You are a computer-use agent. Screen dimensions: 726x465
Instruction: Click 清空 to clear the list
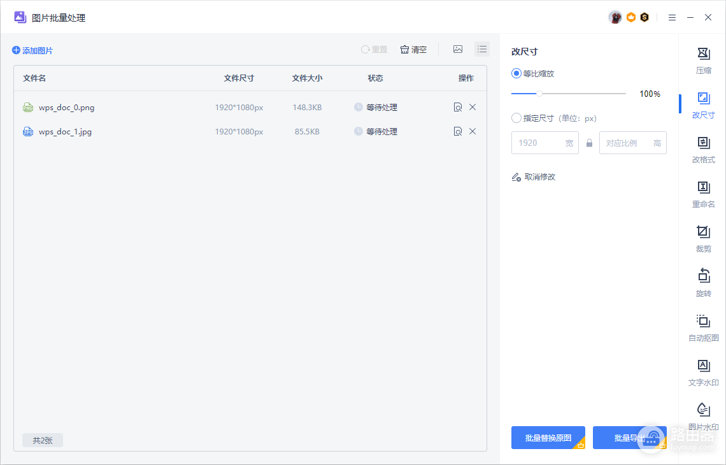click(413, 49)
